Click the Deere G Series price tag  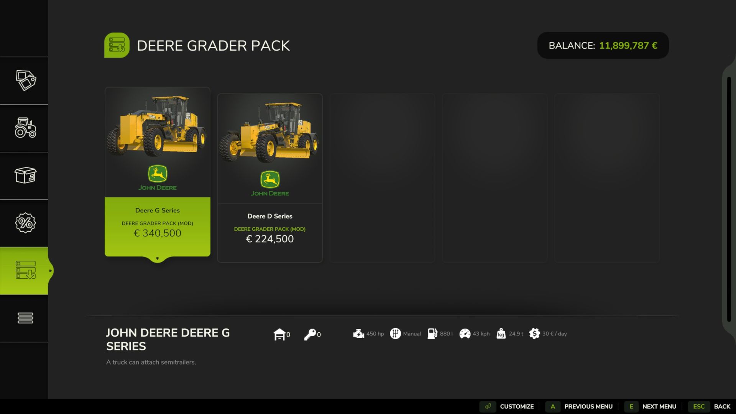[x=157, y=233]
